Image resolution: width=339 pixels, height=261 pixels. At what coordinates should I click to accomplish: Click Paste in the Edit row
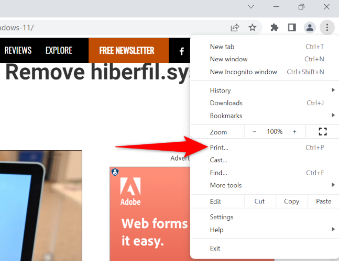(323, 201)
